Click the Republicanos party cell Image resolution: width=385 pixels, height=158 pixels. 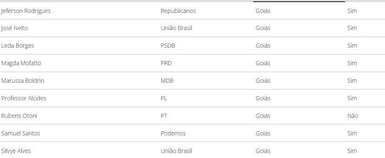[x=178, y=11]
